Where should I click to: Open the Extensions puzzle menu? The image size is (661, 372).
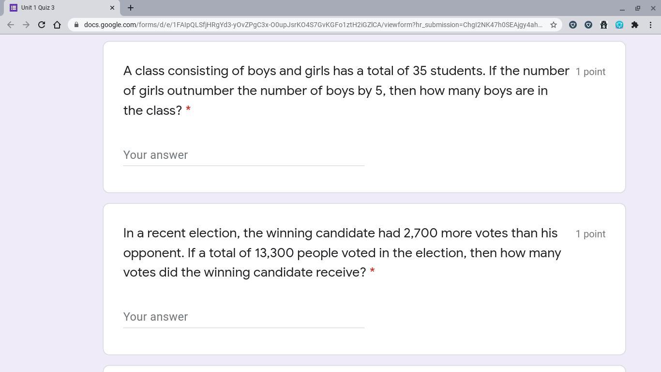pos(635,25)
